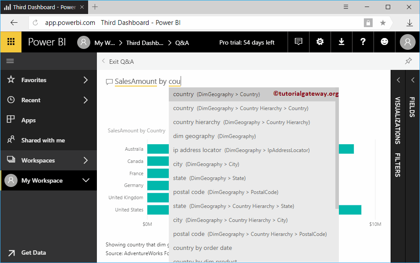The height and width of the screenshot is (263, 420).
Task: Select the Third Dashboard browser tab
Action: pos(44,7)
